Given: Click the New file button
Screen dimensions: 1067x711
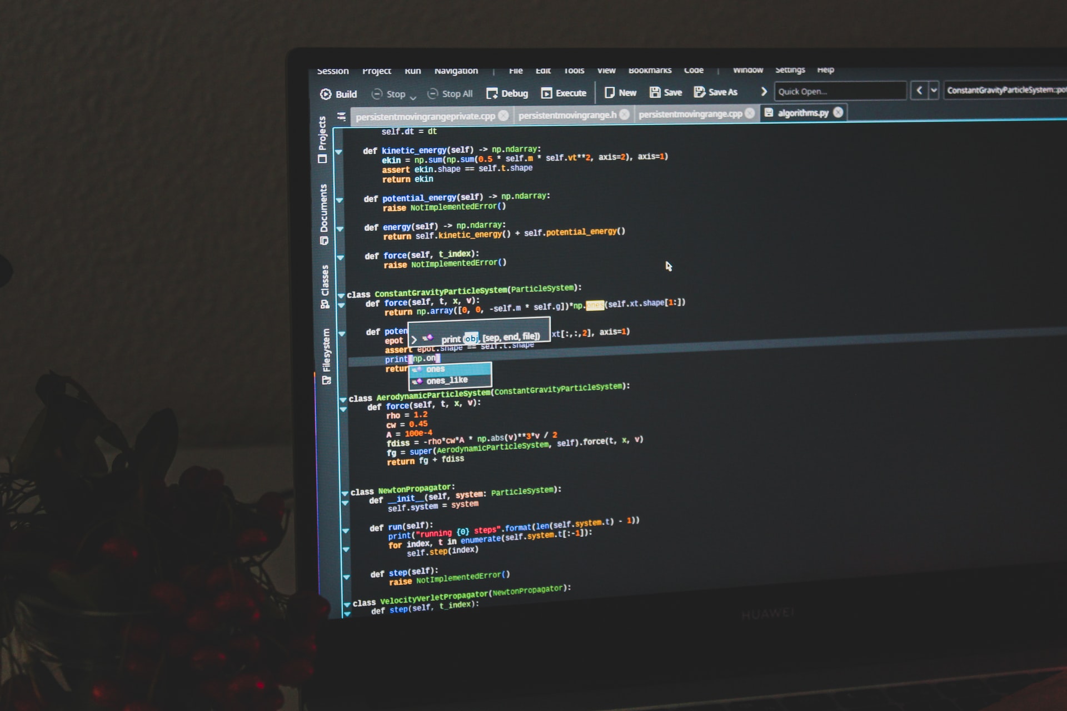Looking at the screenshot, I should (x=629, y=94).
